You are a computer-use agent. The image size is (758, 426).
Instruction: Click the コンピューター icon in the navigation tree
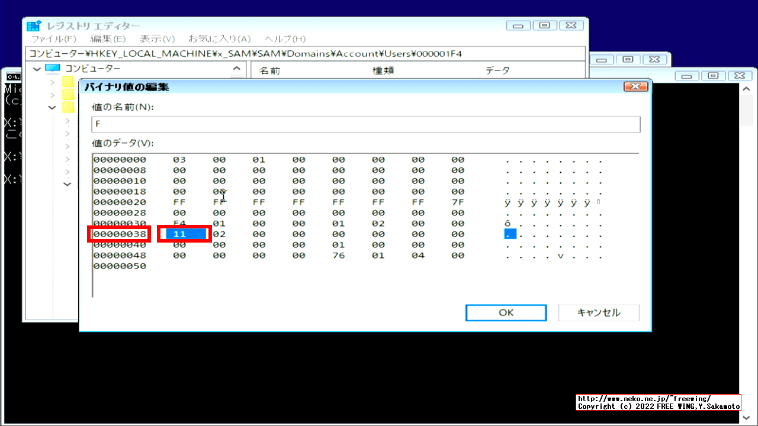(x=53, y=69)
